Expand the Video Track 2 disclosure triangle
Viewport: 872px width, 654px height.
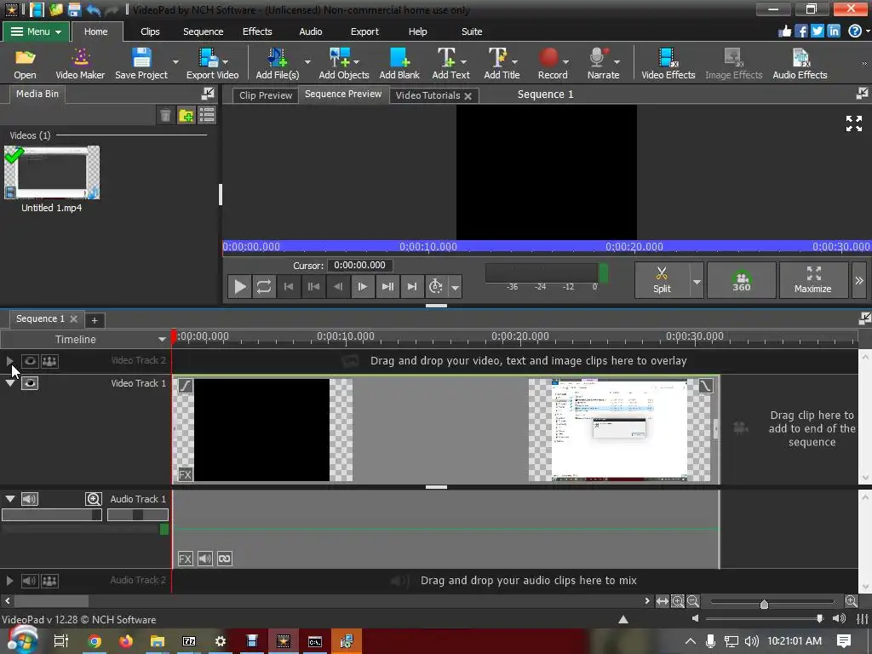click(x=9, y=361)
